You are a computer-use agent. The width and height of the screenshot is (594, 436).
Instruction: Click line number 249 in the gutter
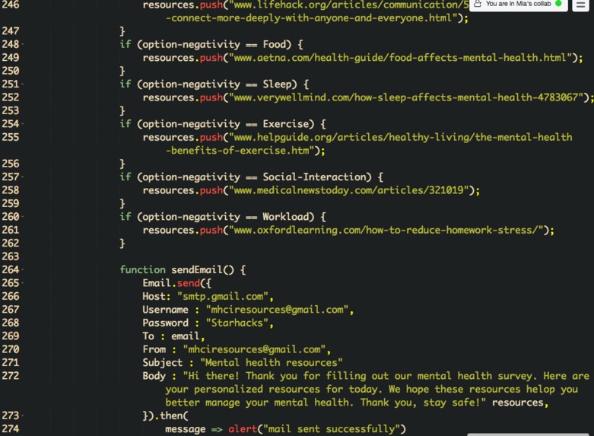tap(10, 58)
